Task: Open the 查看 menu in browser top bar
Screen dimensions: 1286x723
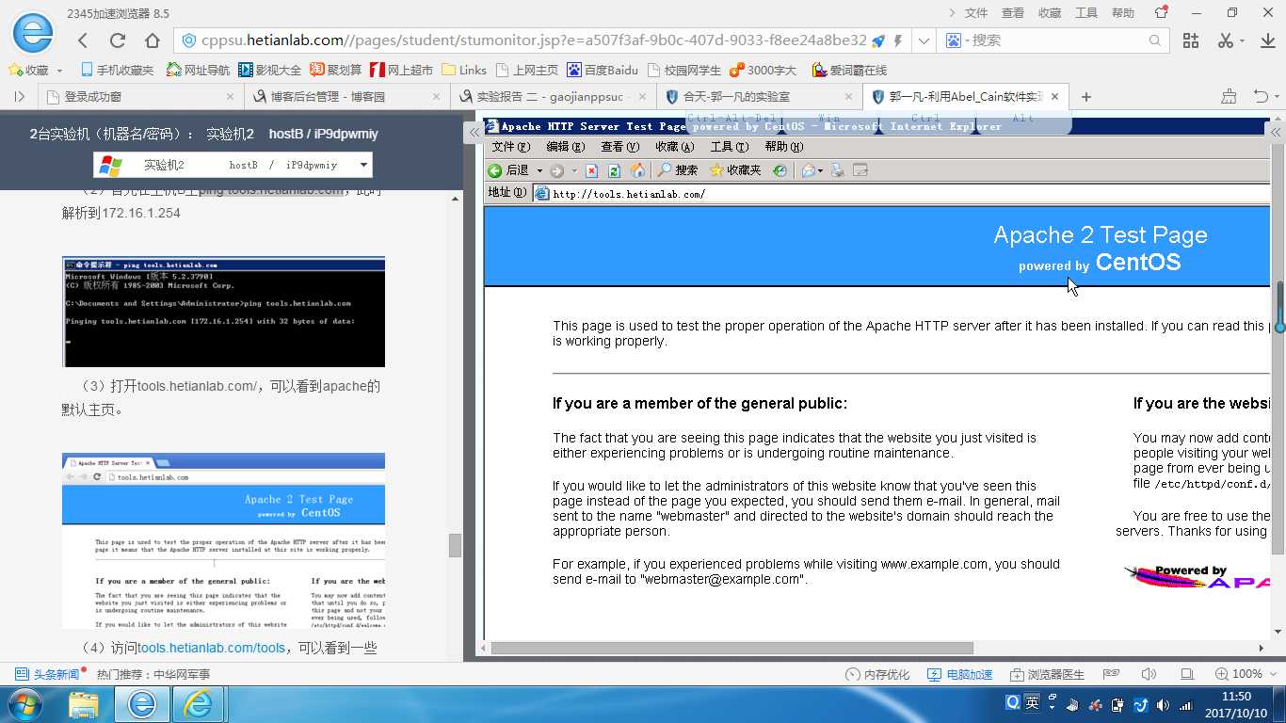Action: point(1013,13)
